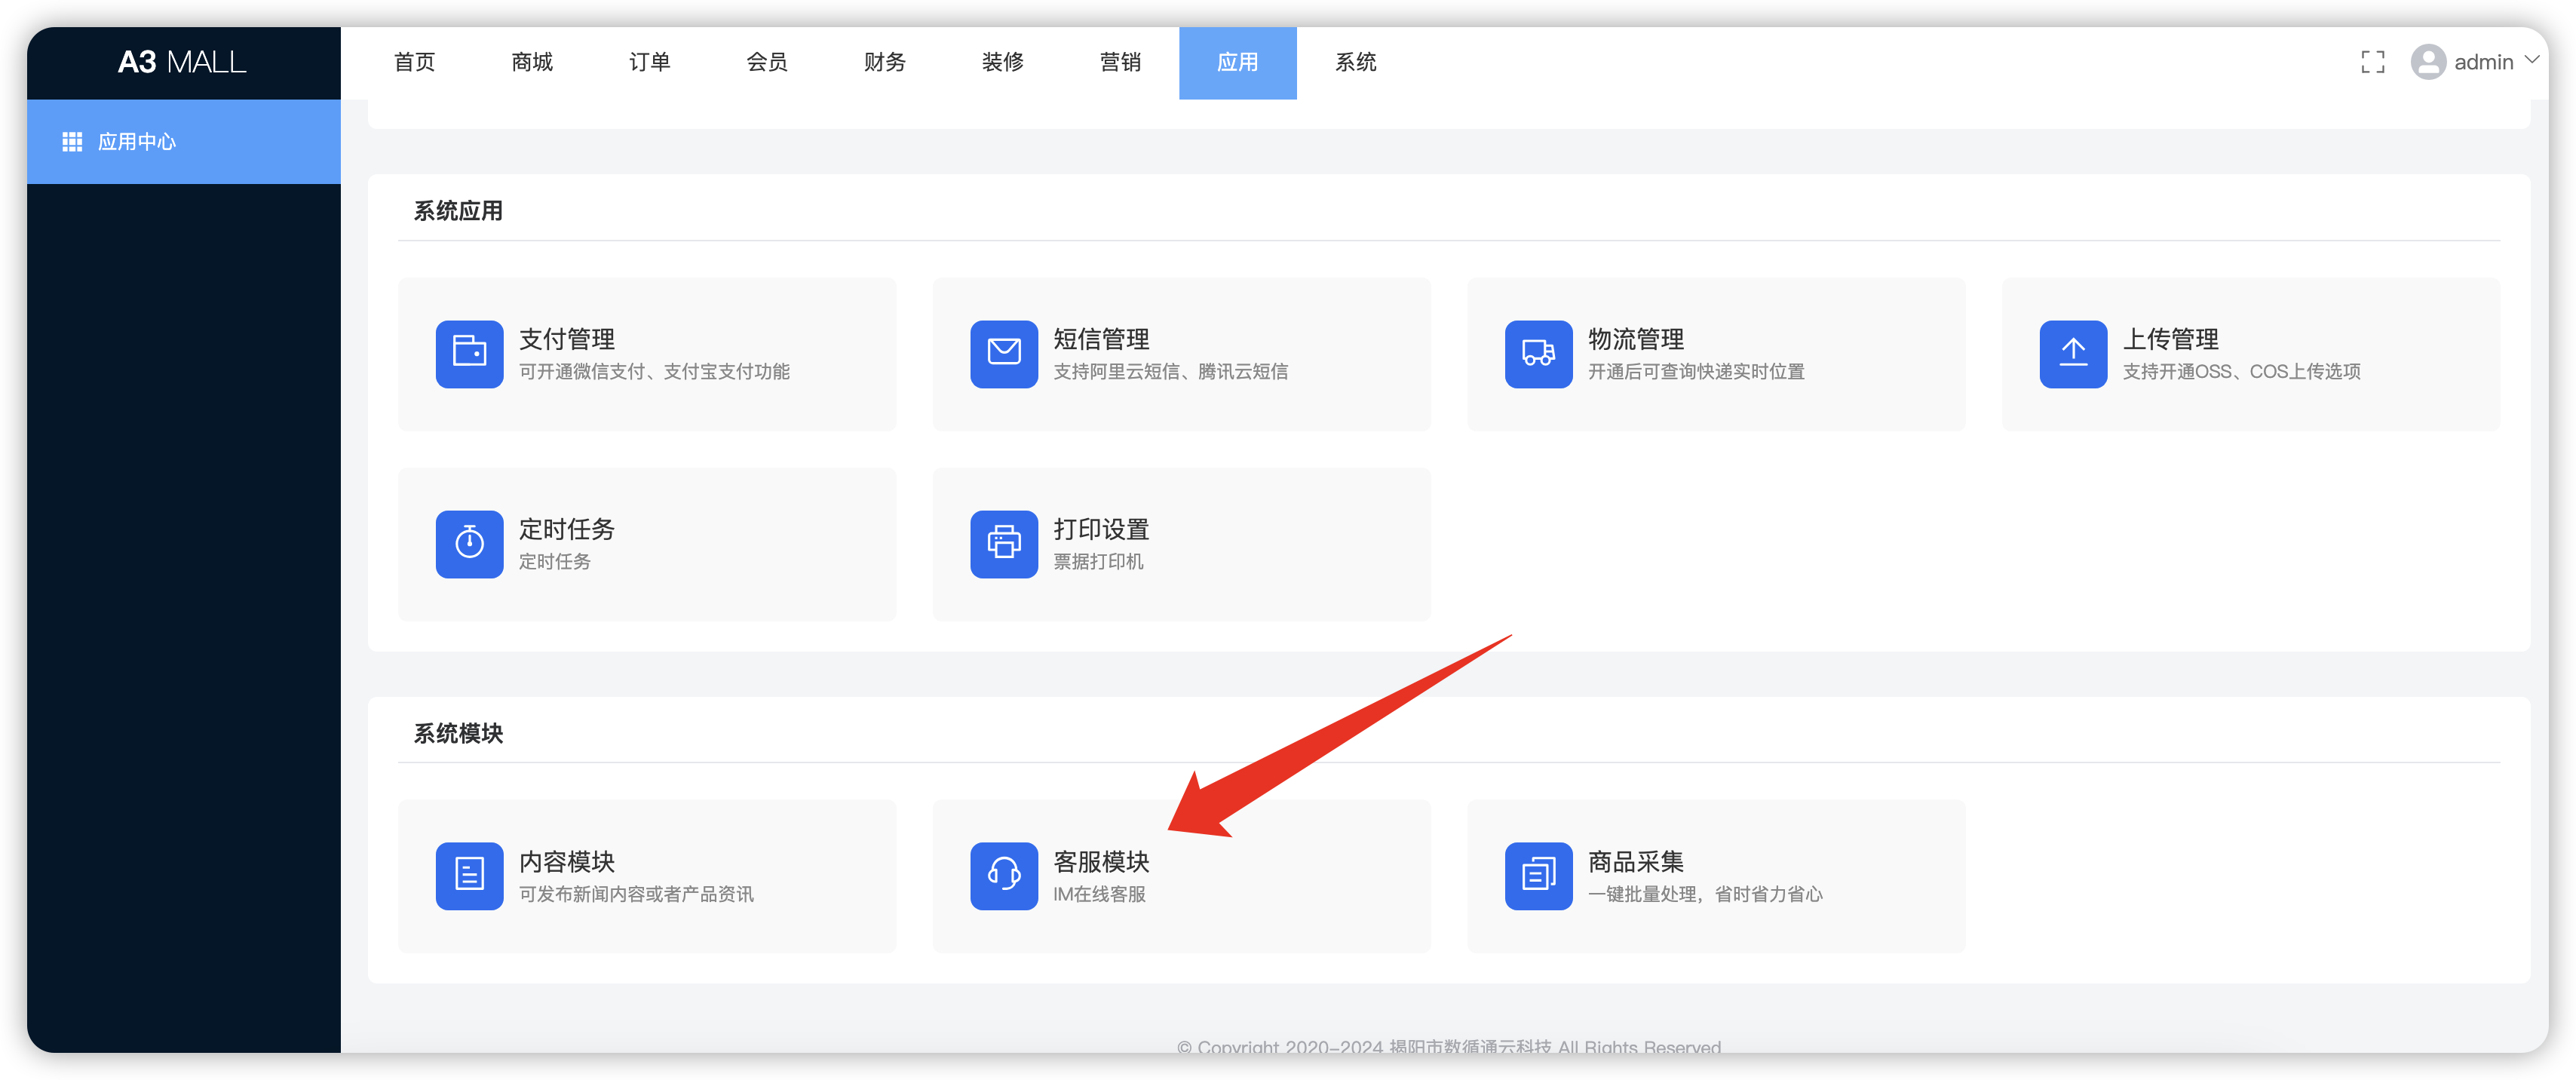
Task: Click the 系统模块 section heading
Action: coord(458,734)
